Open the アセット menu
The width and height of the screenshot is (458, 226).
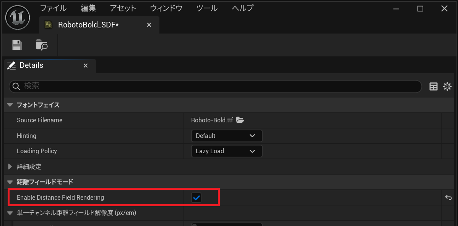pos(123,8)
